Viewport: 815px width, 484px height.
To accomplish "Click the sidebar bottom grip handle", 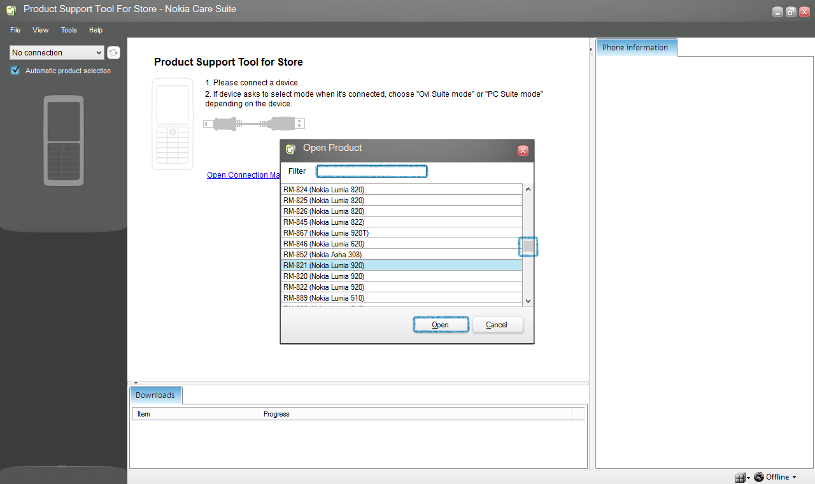I will pyautogui.click(x=61, y=466).
